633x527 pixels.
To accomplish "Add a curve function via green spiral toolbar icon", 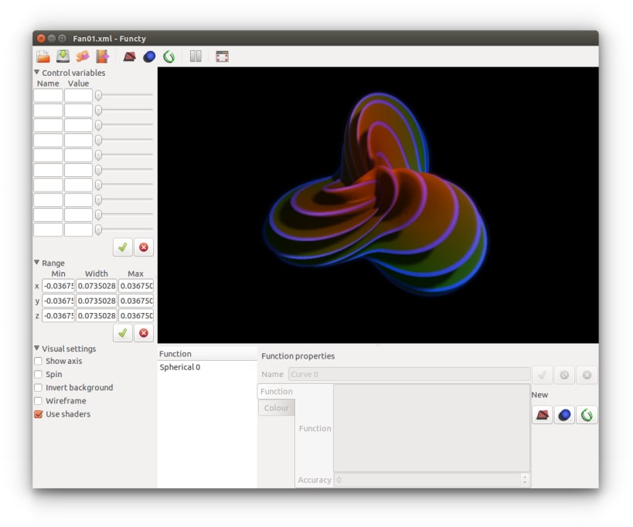I will coord(169,56).
